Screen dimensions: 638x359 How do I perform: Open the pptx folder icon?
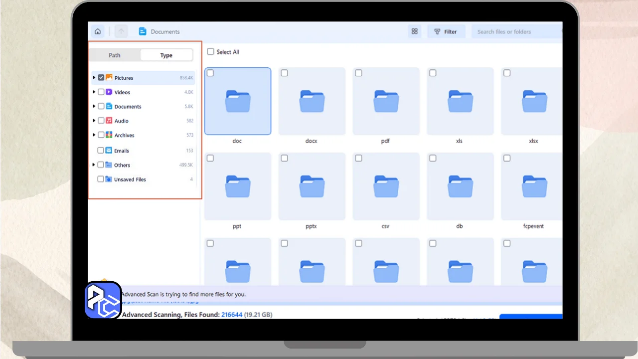coord(312,186)
